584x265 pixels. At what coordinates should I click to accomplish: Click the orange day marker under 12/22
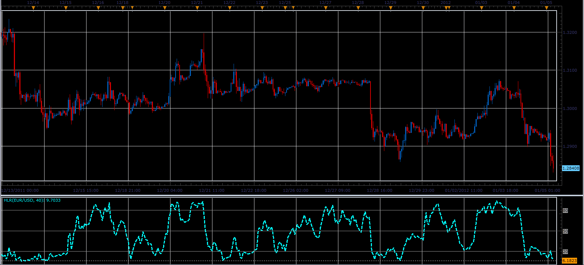coord(230,8)
